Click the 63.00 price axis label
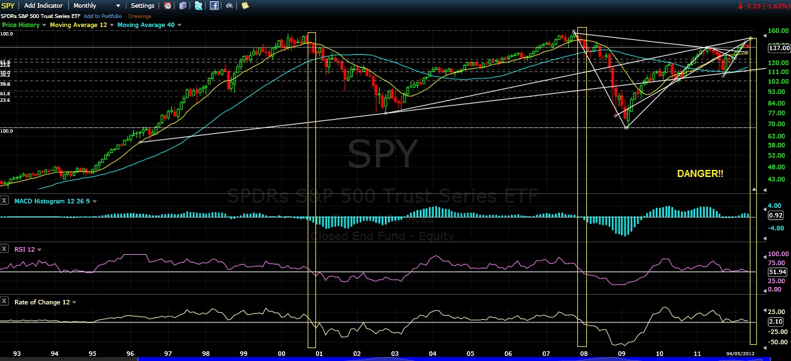The image size is (791, 361). (x=777, y=136)
